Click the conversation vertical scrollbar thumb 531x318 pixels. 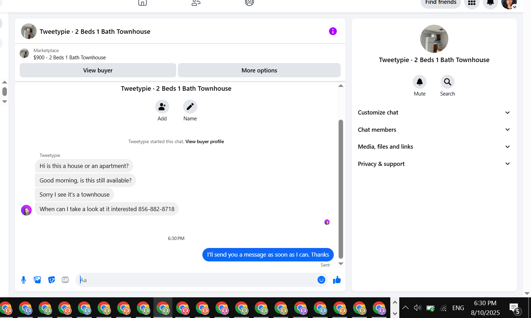coord(341,189)
